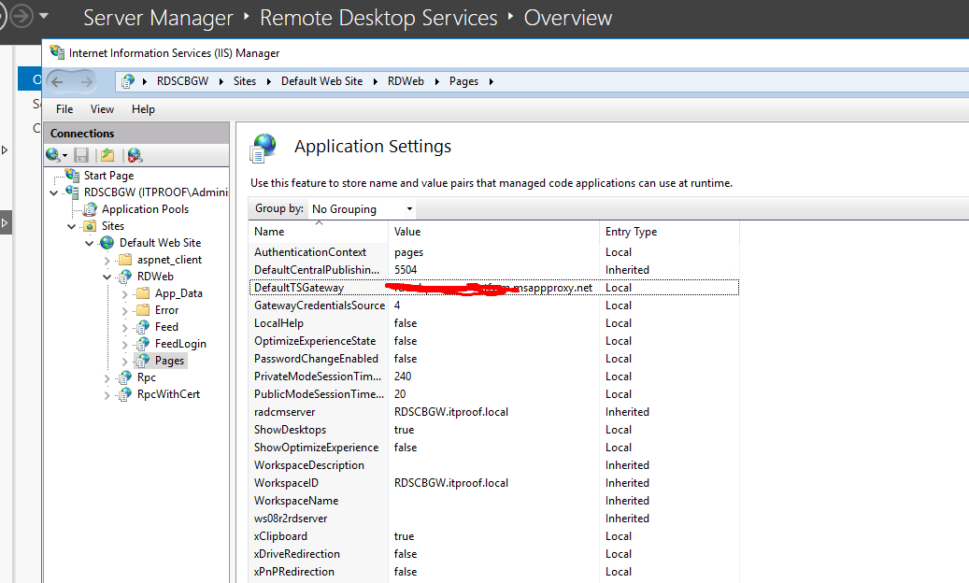Click the Up folder icon in Connections toolbar

tap(107, 155)
